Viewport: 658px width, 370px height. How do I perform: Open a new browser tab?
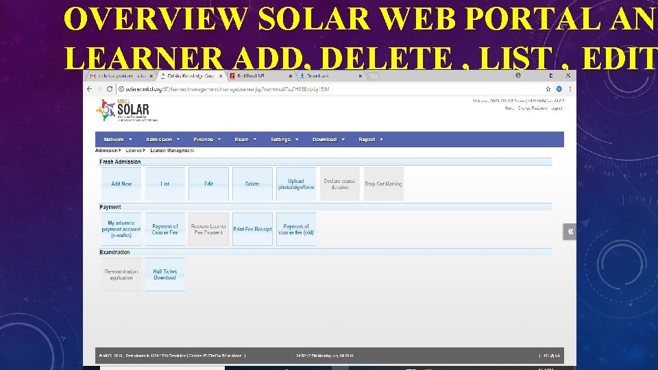374,76
